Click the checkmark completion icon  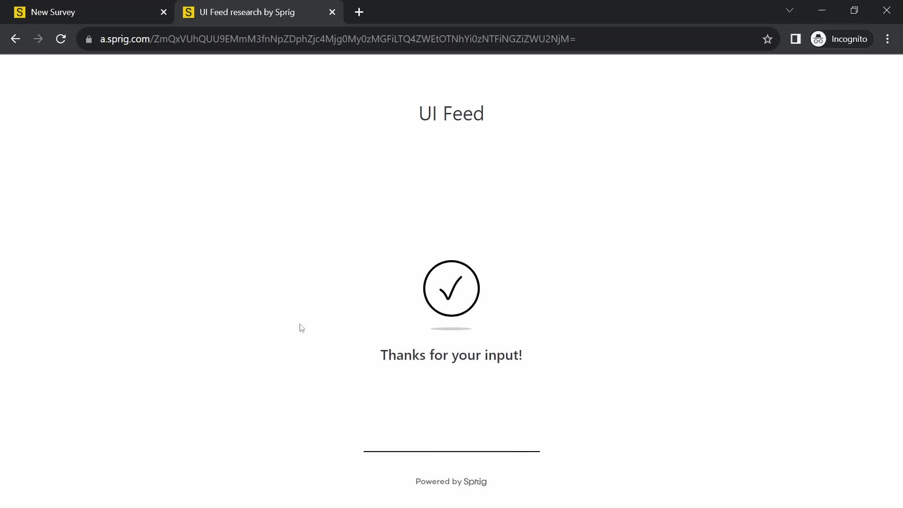[x=451, y=288]
